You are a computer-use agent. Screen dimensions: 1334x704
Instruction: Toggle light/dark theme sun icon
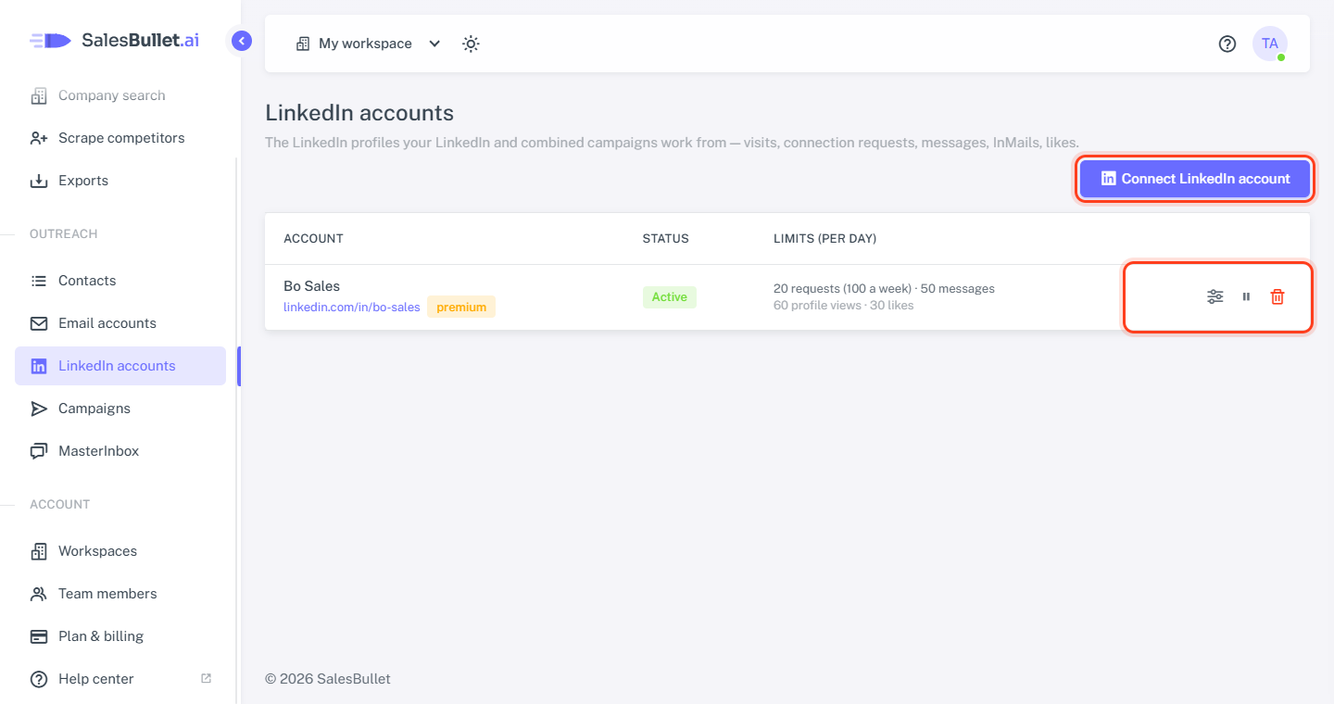pyautogui.click(x=471, y=44)
